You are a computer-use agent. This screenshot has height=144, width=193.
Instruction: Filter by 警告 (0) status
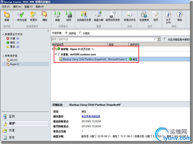tap(13, 47)
